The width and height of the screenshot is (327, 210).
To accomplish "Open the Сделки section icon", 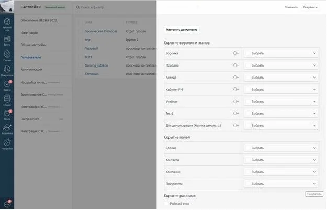I will click(x=7, y=54).
